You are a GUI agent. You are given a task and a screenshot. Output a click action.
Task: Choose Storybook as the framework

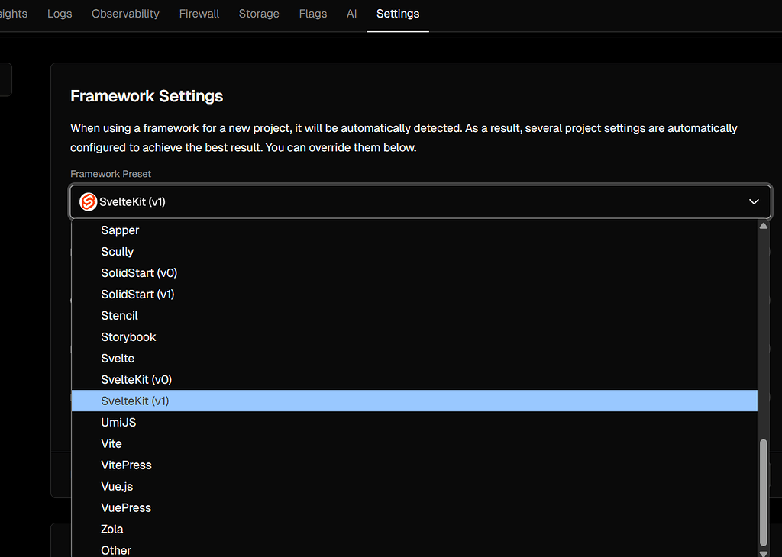[128, 336]
